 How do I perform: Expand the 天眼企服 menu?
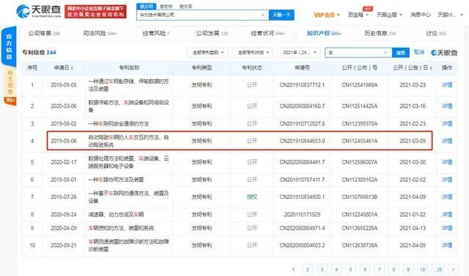click(389, 15)
